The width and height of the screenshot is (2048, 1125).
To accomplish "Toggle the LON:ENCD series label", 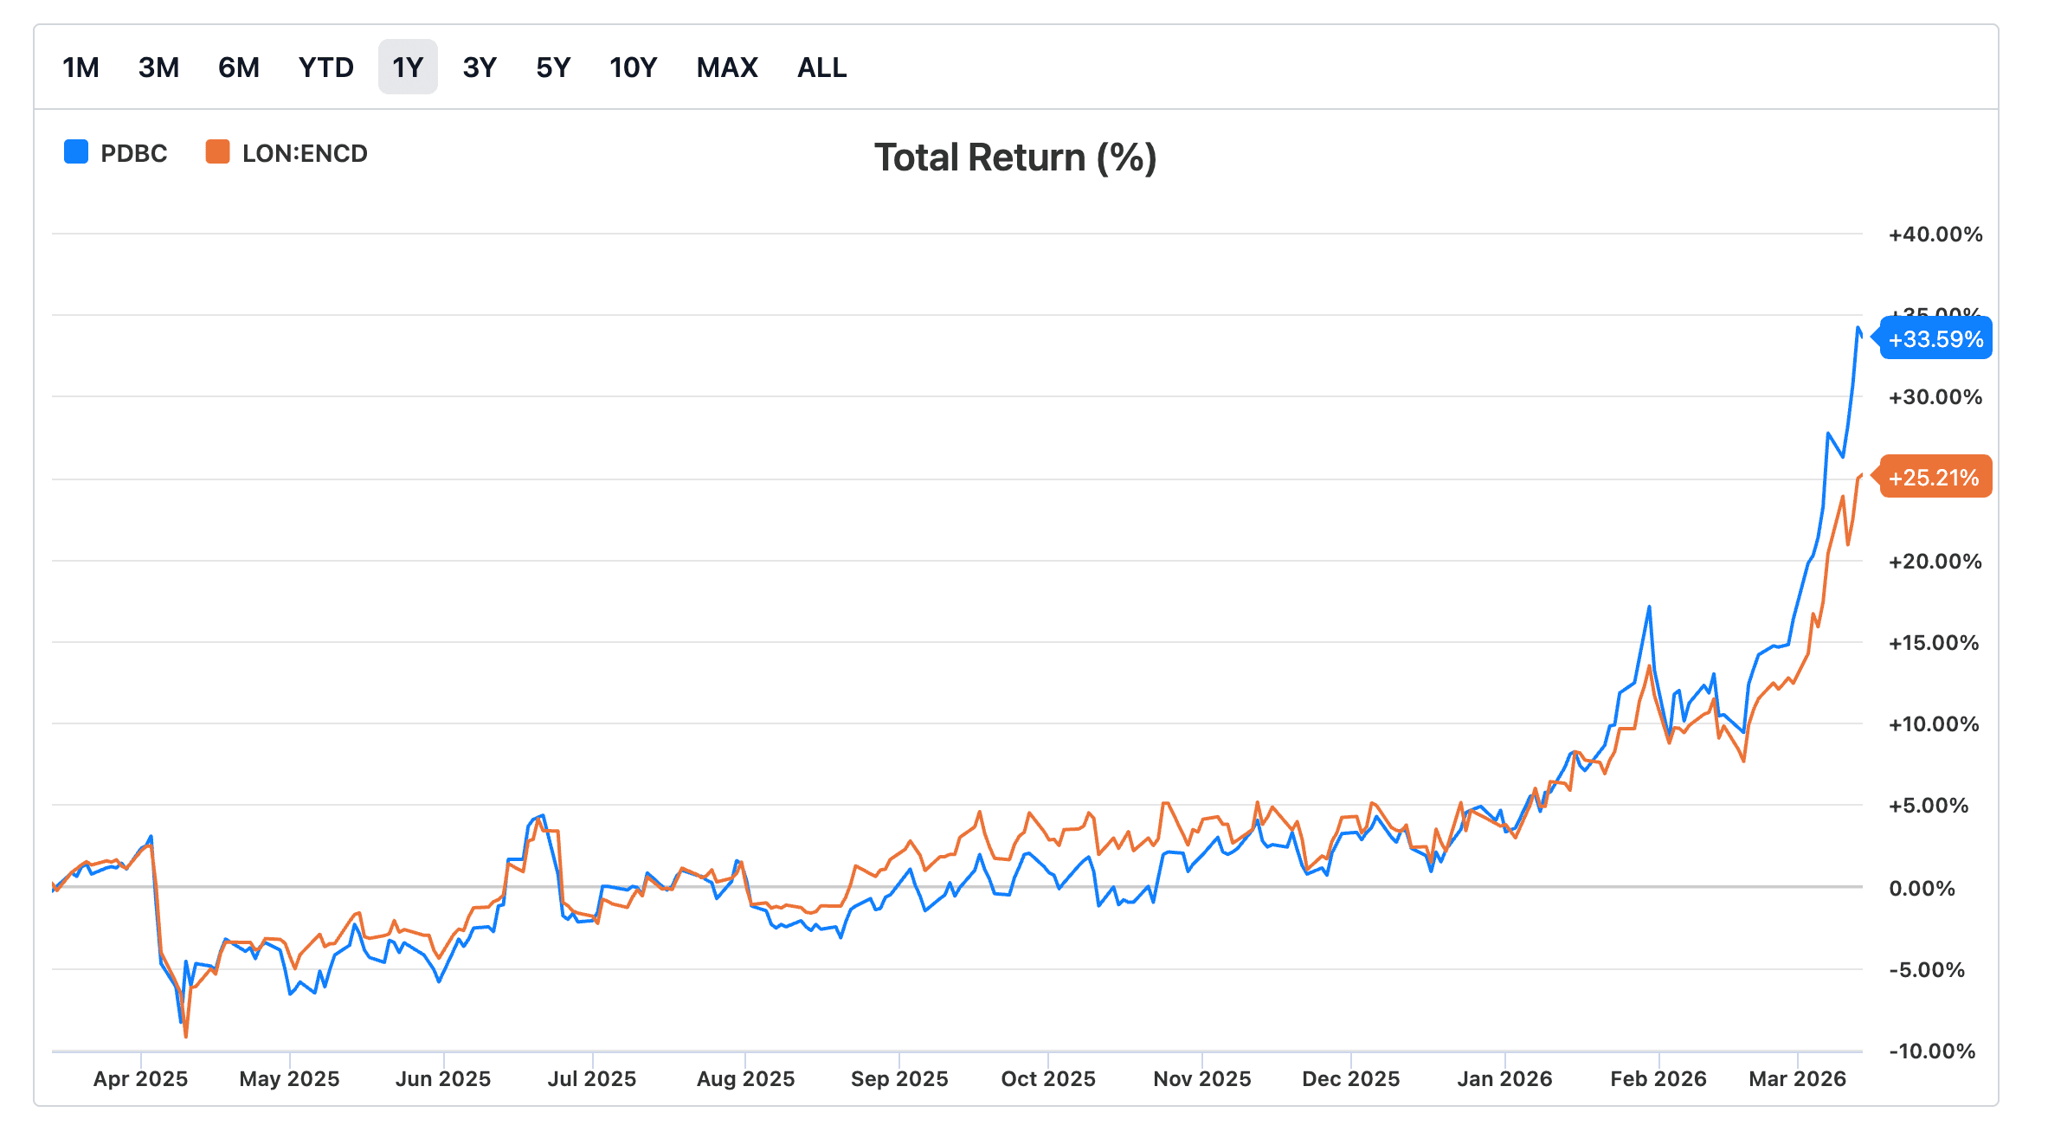I will [x=305, y=154].
